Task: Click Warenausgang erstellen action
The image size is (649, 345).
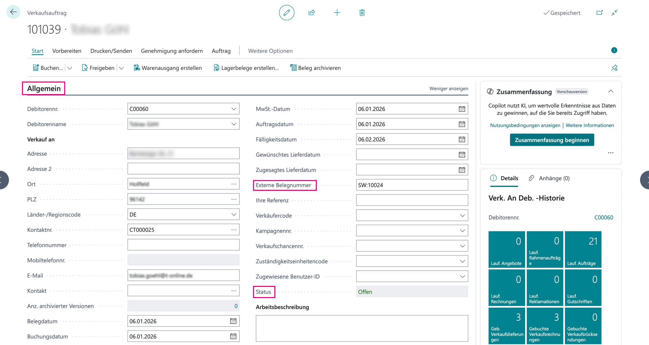Action: coord(168,68)
